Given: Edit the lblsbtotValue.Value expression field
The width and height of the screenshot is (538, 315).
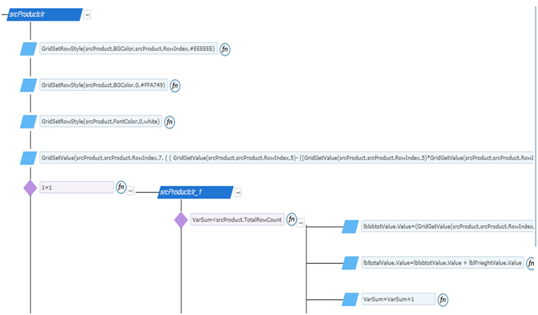Looking at the screenshot, I should point(448,226).
